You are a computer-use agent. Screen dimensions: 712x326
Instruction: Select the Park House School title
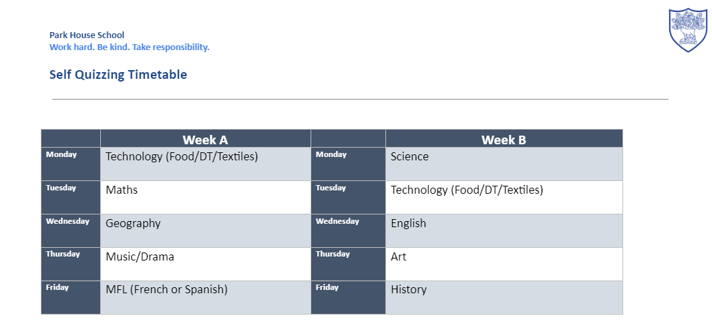(87, 35)
